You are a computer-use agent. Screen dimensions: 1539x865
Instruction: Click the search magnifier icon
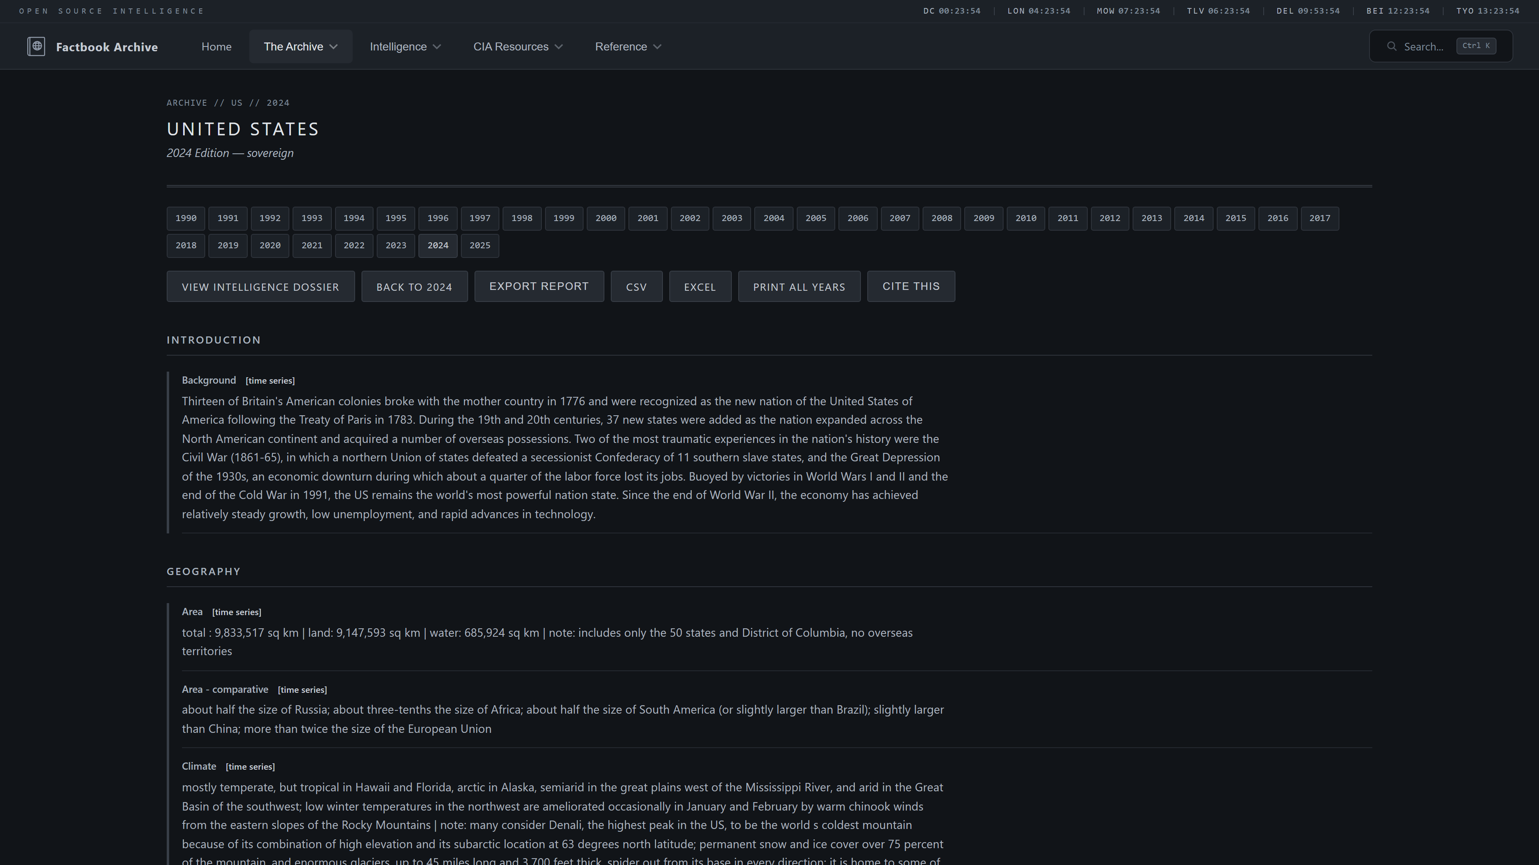point(1392,46)
